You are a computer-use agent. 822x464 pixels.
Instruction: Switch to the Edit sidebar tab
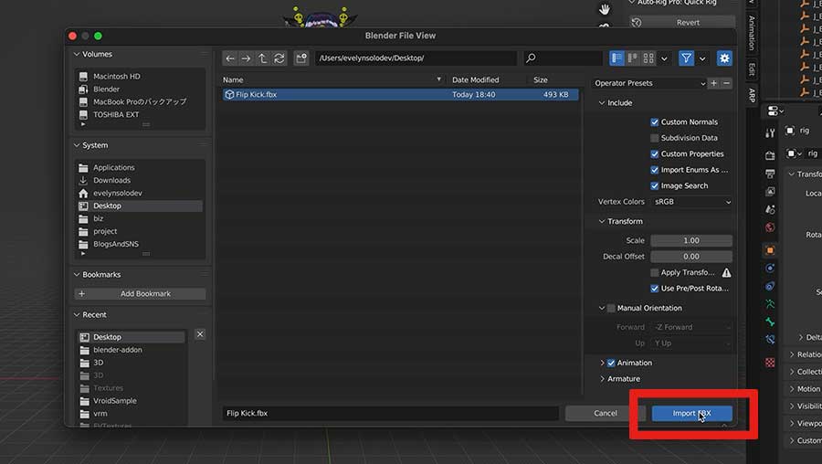coord(752,69)
